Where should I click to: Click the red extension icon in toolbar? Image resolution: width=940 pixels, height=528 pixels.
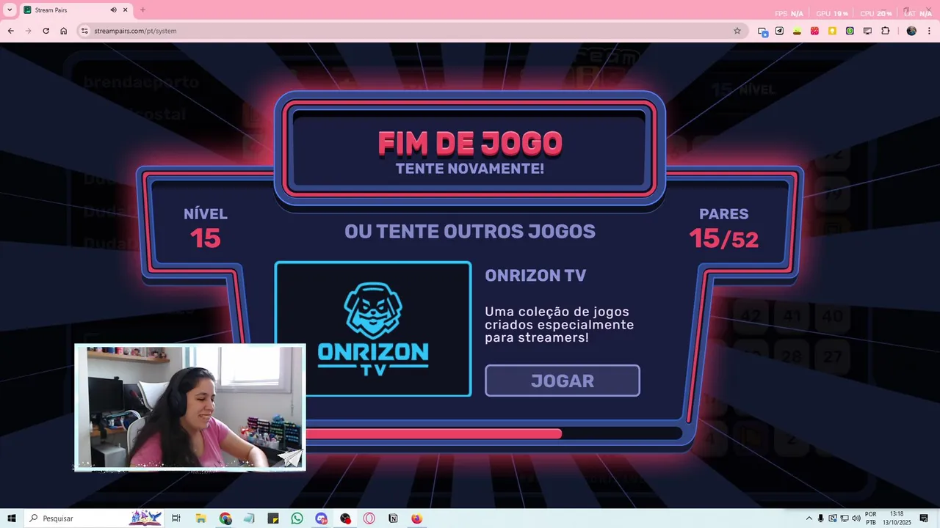(x=814, y=31)
